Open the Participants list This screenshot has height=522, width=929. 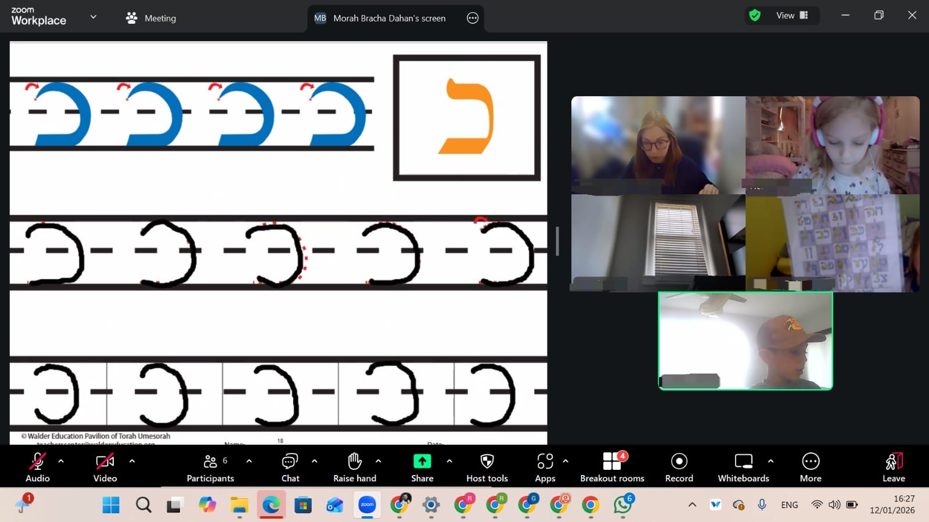click(x=210, y=467)
